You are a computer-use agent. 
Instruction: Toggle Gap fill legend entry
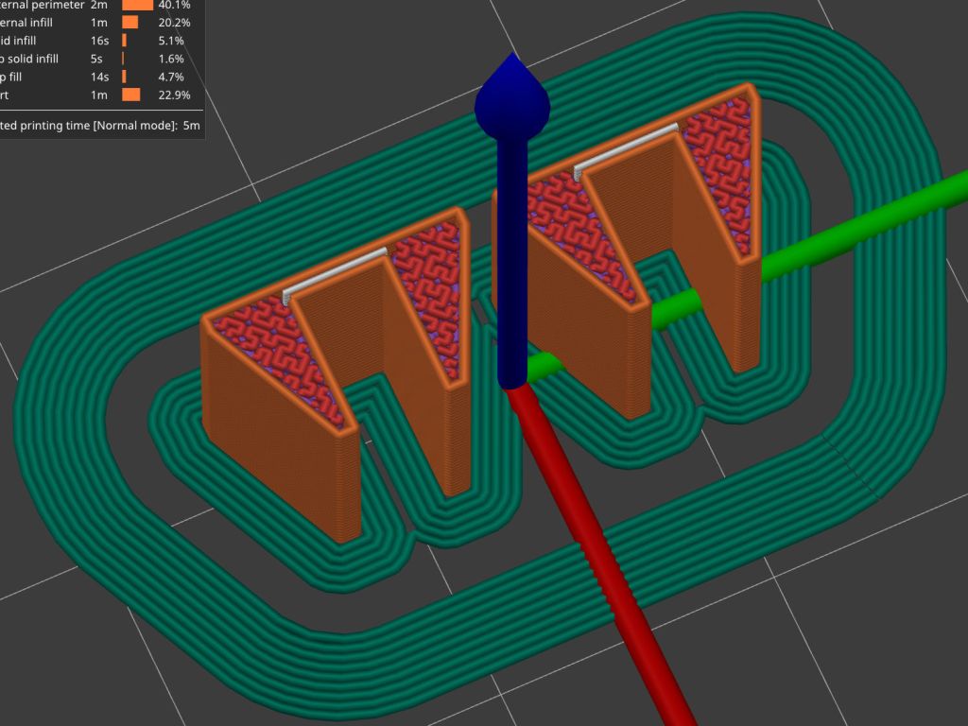tap(19, 77)
